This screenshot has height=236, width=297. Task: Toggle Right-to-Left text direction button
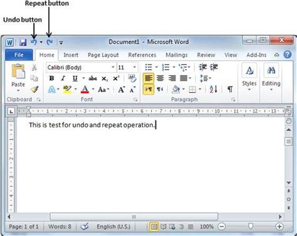(x=160, y=89)
